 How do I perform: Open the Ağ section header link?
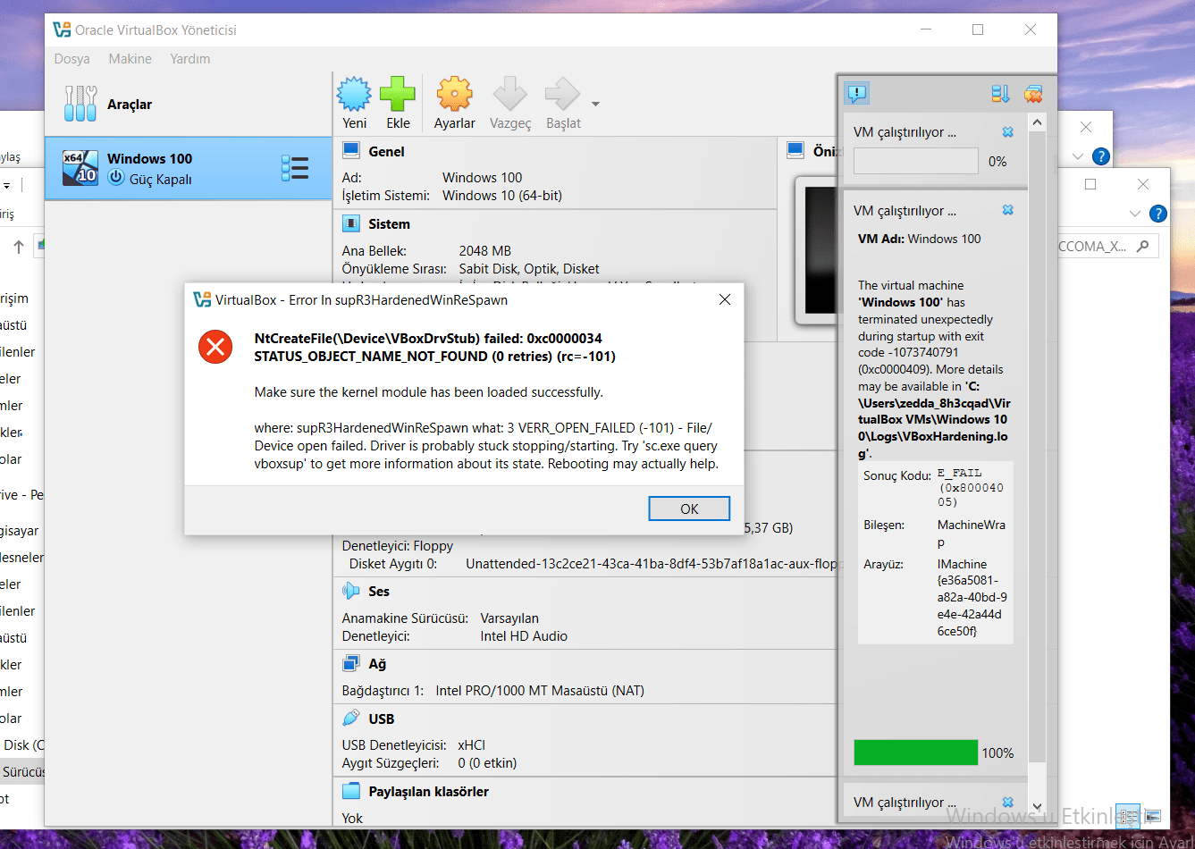point(377,664)
